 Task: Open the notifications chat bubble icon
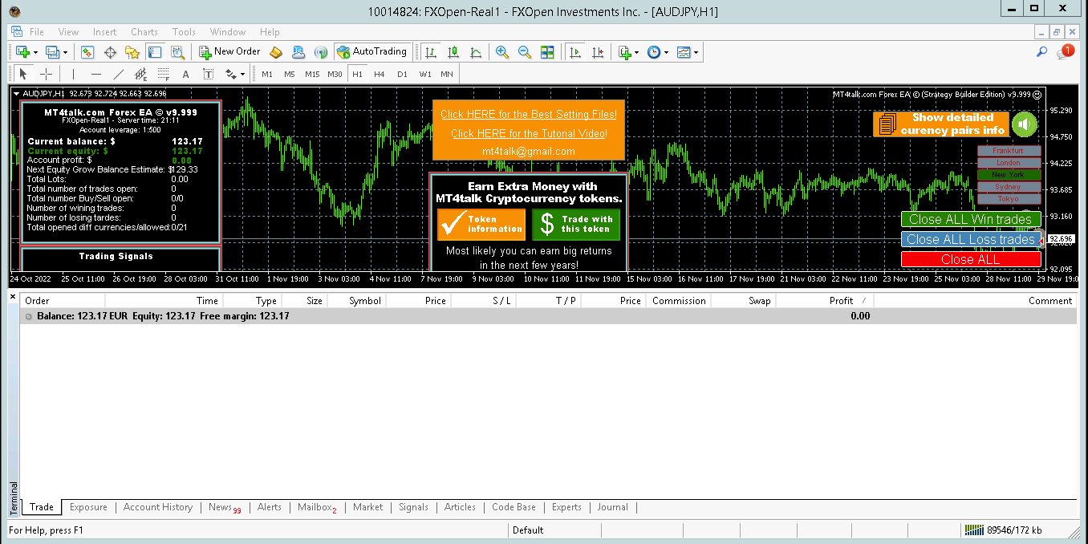coord(1065,52)
